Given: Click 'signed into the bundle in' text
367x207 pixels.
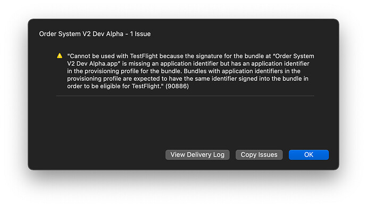Looking at the screenshot, I should click(273, 79).
